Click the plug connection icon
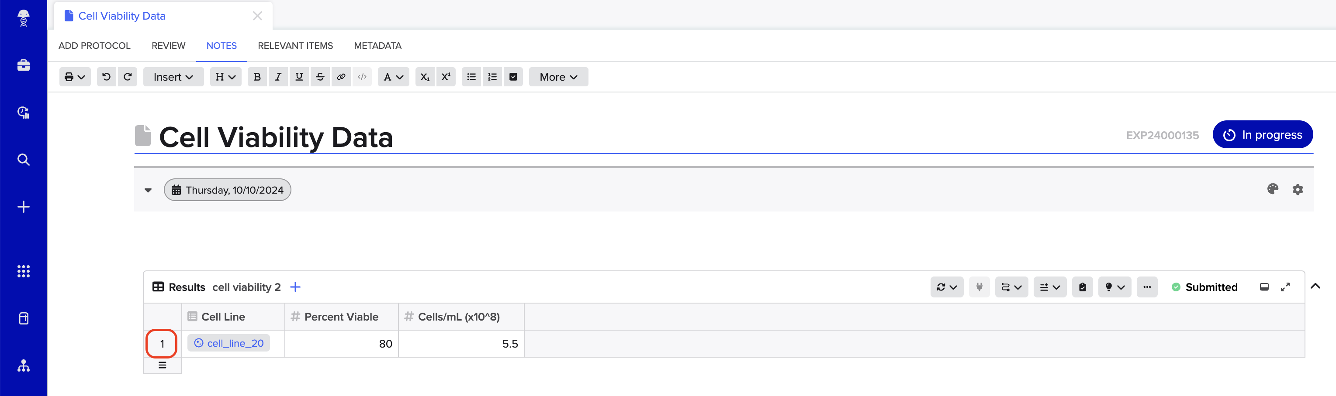 tap(979, 287)
